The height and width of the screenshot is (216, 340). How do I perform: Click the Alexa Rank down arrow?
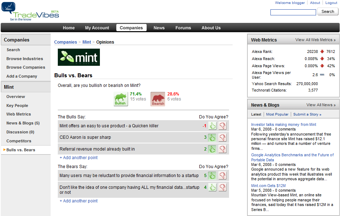pyautogui.click(x=322, y=51)
